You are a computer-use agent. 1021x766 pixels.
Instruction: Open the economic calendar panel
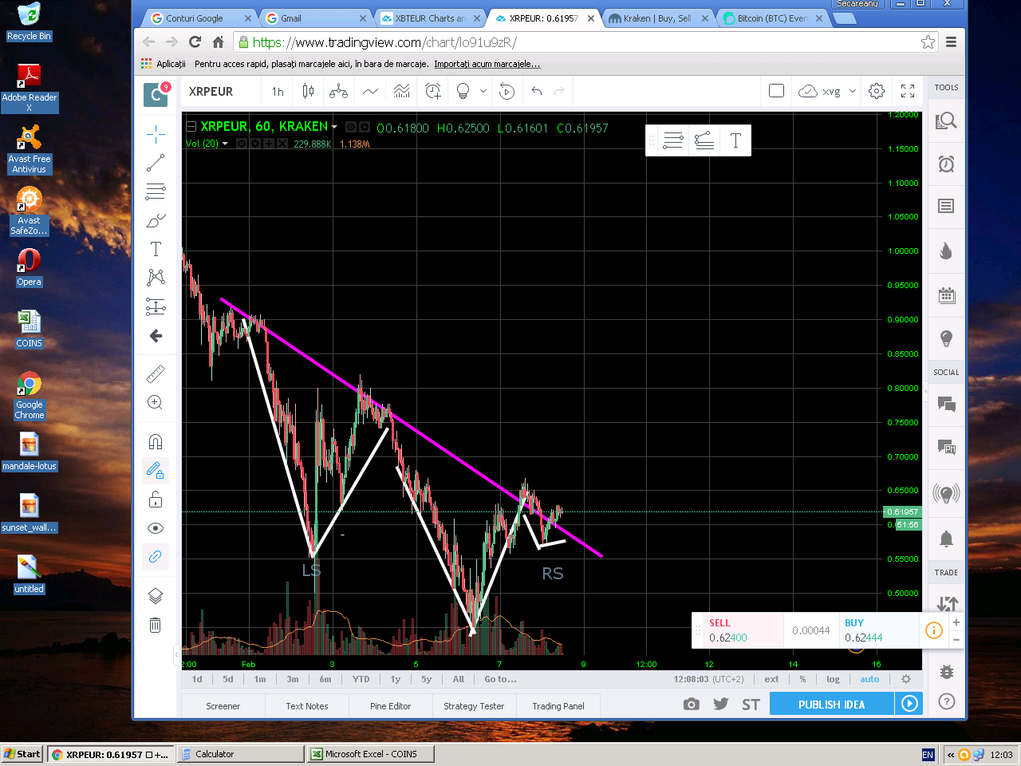pyautogui.click(x=946, y=296)
